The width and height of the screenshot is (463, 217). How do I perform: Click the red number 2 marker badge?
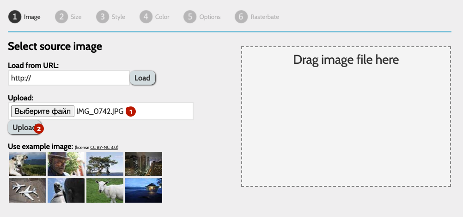click(39, 129)
